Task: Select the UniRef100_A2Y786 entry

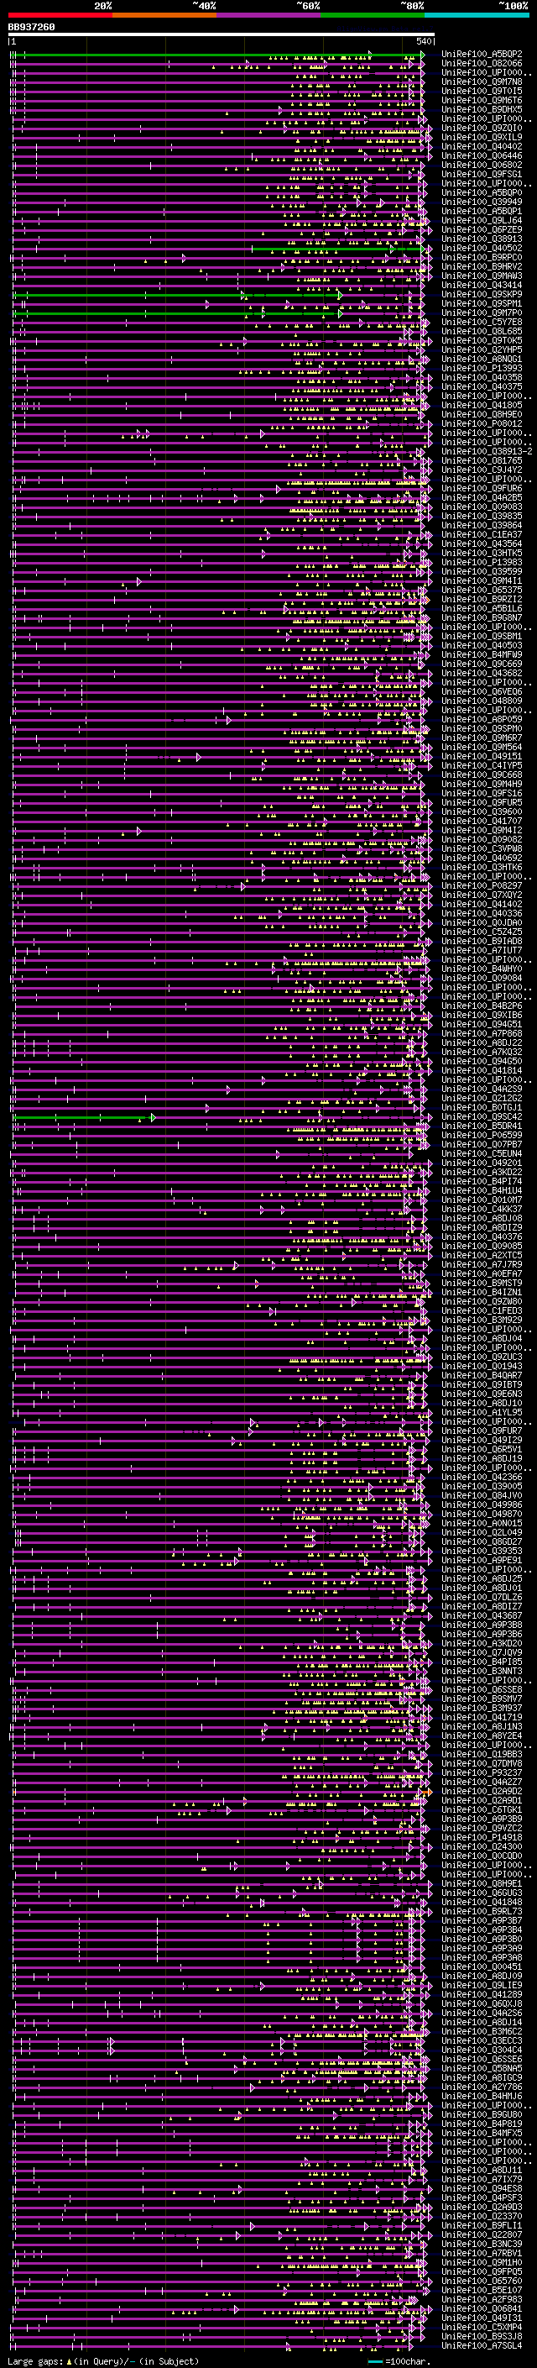Action: coord(482,2087)
